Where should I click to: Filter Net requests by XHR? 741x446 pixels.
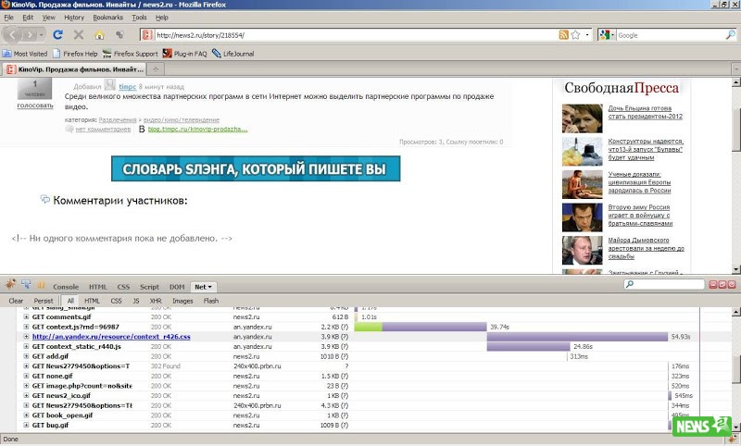pyautogui.click(x=156, y=301)
